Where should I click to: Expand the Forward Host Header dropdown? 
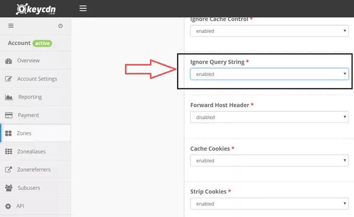(x=269, y=118)
